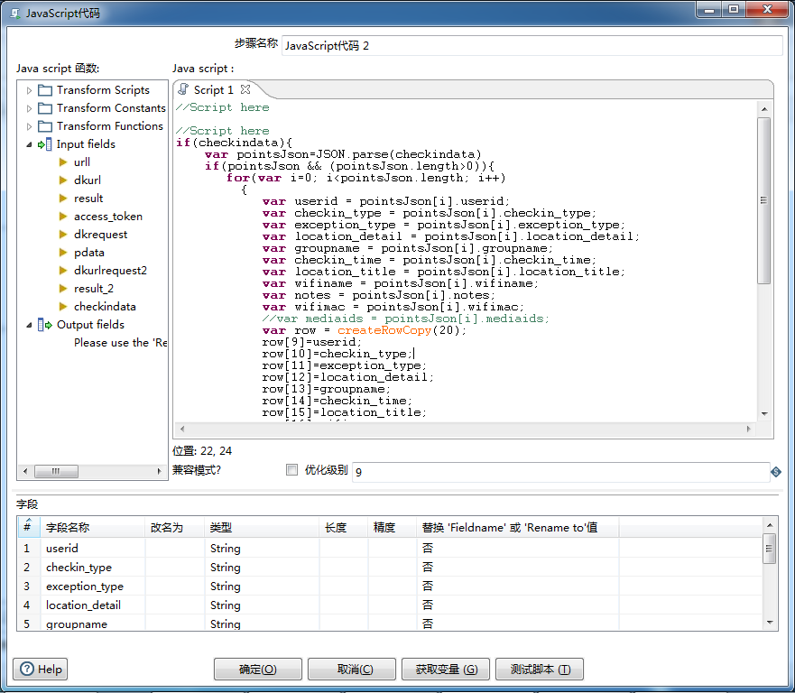795x693 pixels.
Task: Click the 获取变量(G) button
Action: (x=446, y=670)
